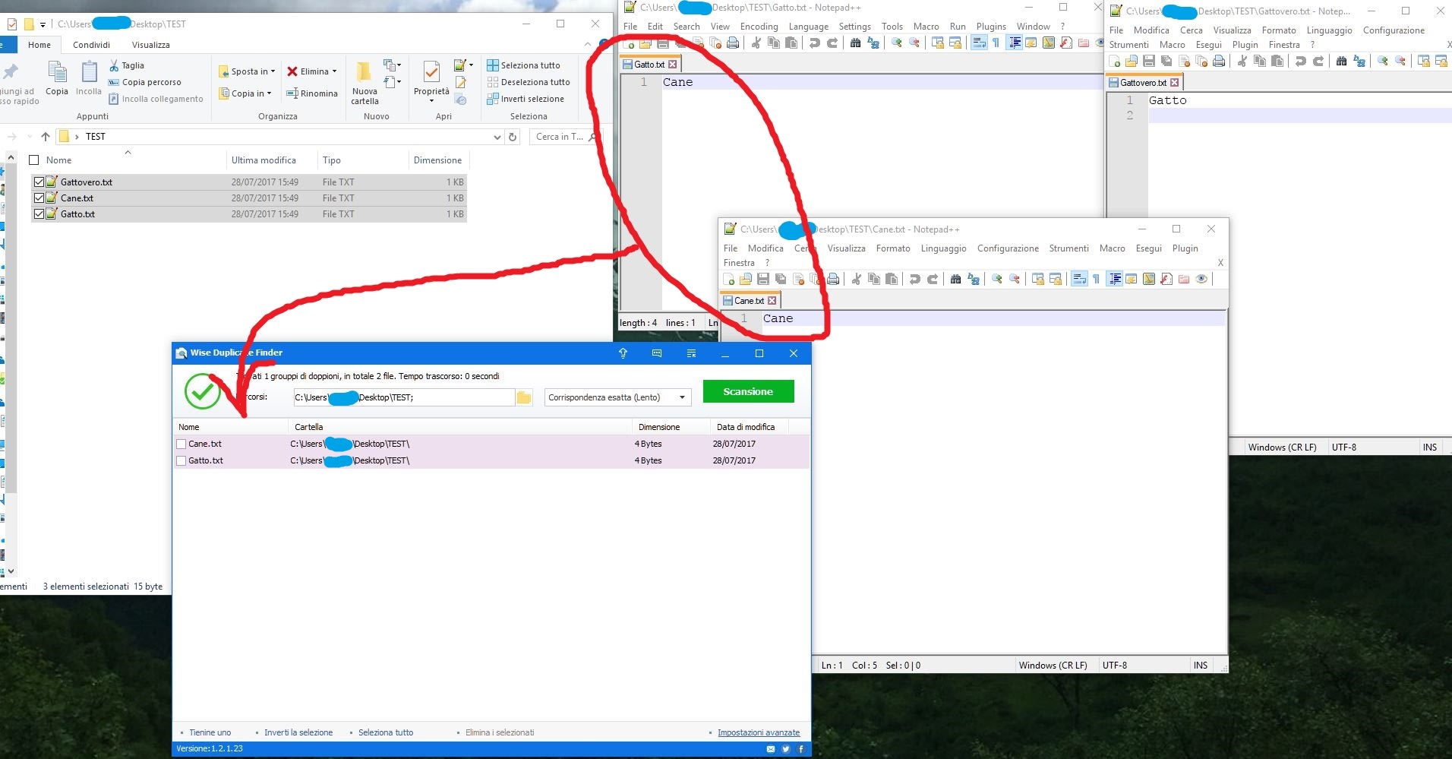The image size is (1452, 759).
Task: Click the Save icon in Gattovero.txt Notepad++ toolbar
Action: [x=1149, y=61]
